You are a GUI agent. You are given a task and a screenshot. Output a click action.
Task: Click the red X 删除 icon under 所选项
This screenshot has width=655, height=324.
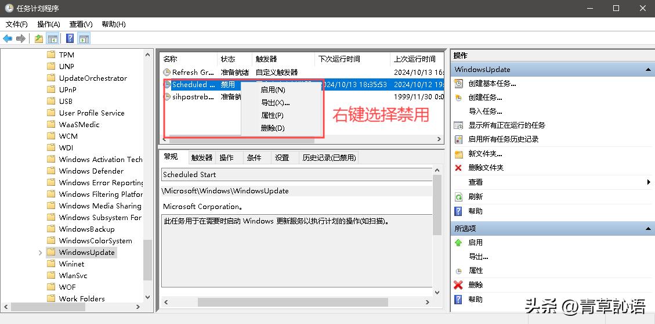tap(459, 285)
